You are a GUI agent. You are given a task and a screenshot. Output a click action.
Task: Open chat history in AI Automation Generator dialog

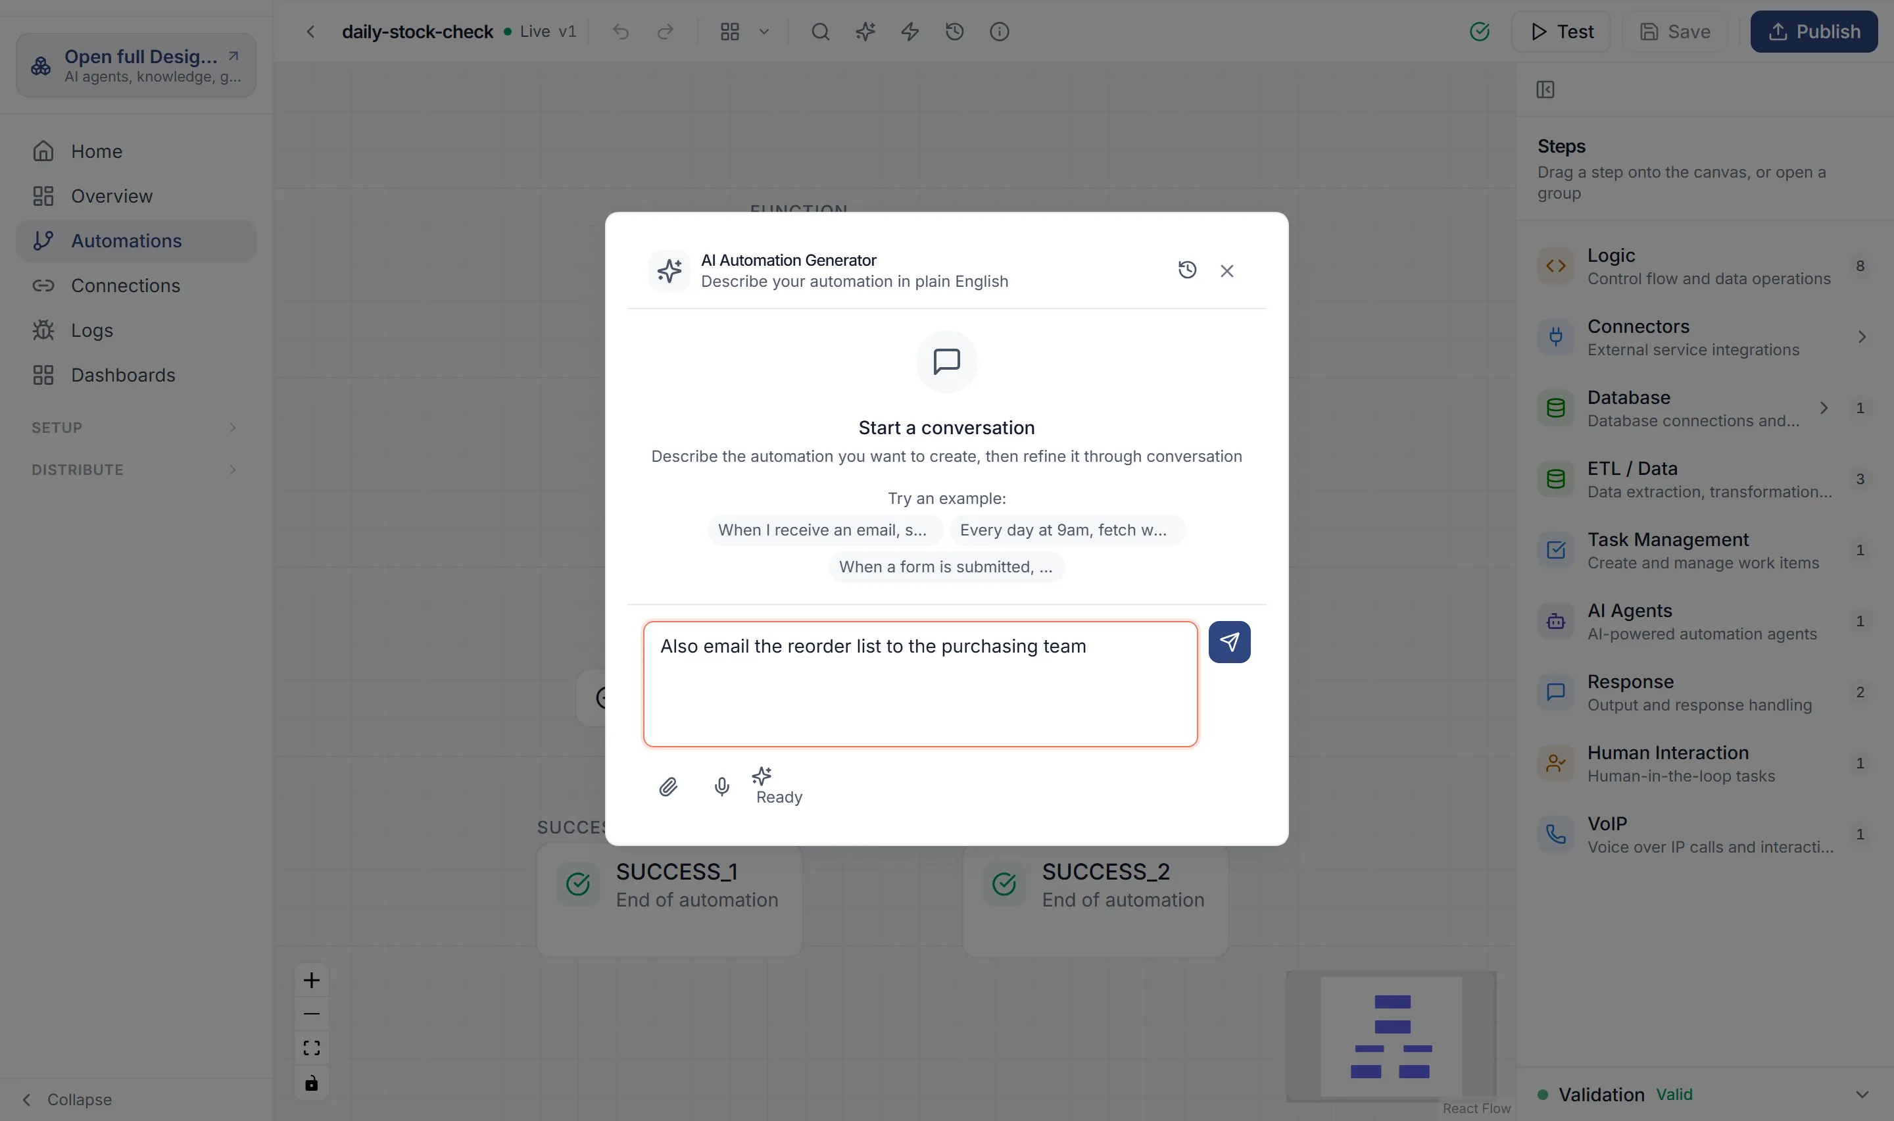[1188, 270]
